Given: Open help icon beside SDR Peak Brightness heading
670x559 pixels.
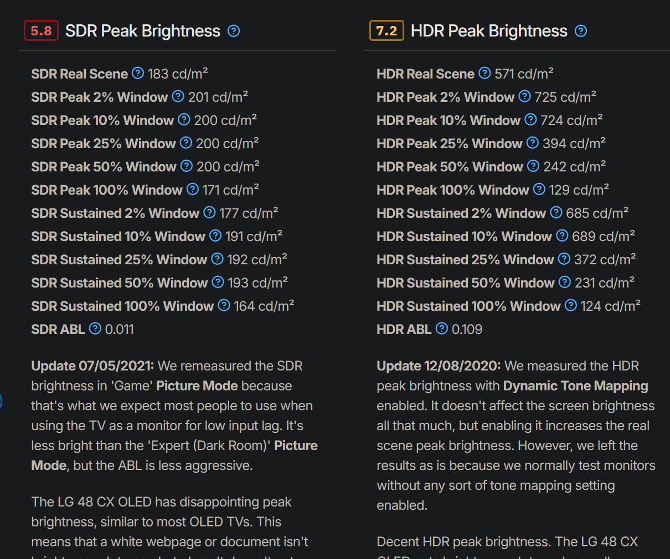Looking at the screenshot, I should (234, 31).
